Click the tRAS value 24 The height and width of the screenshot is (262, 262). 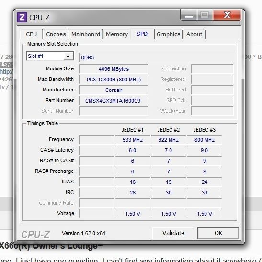(x=205, y=182)
